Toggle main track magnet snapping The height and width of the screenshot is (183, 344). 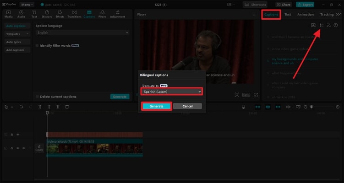258,107
